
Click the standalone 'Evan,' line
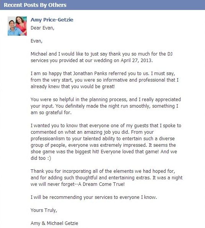pos(36,41)
